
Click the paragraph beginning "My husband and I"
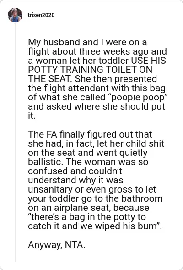[x=97, y=79]
